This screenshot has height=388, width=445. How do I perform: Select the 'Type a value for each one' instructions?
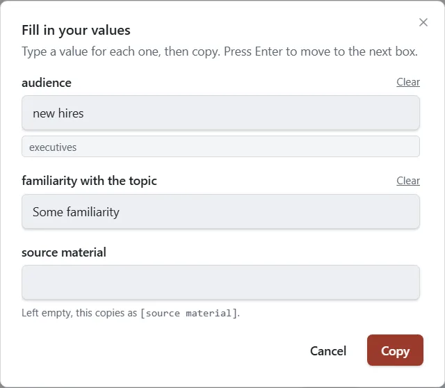click(x=220, y=51)
